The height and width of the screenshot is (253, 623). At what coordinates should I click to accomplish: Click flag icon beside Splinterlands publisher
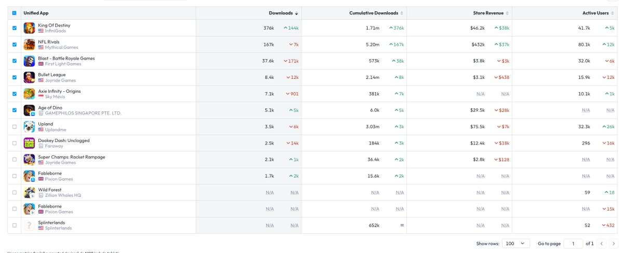point(41,229)
